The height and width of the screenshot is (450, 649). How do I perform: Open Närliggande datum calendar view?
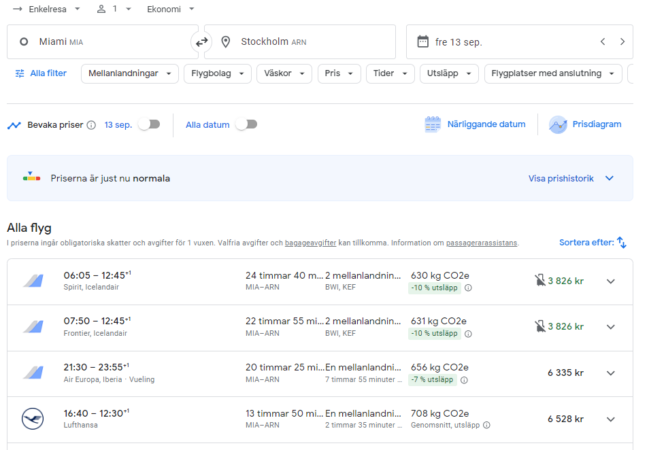click(475, 124)
